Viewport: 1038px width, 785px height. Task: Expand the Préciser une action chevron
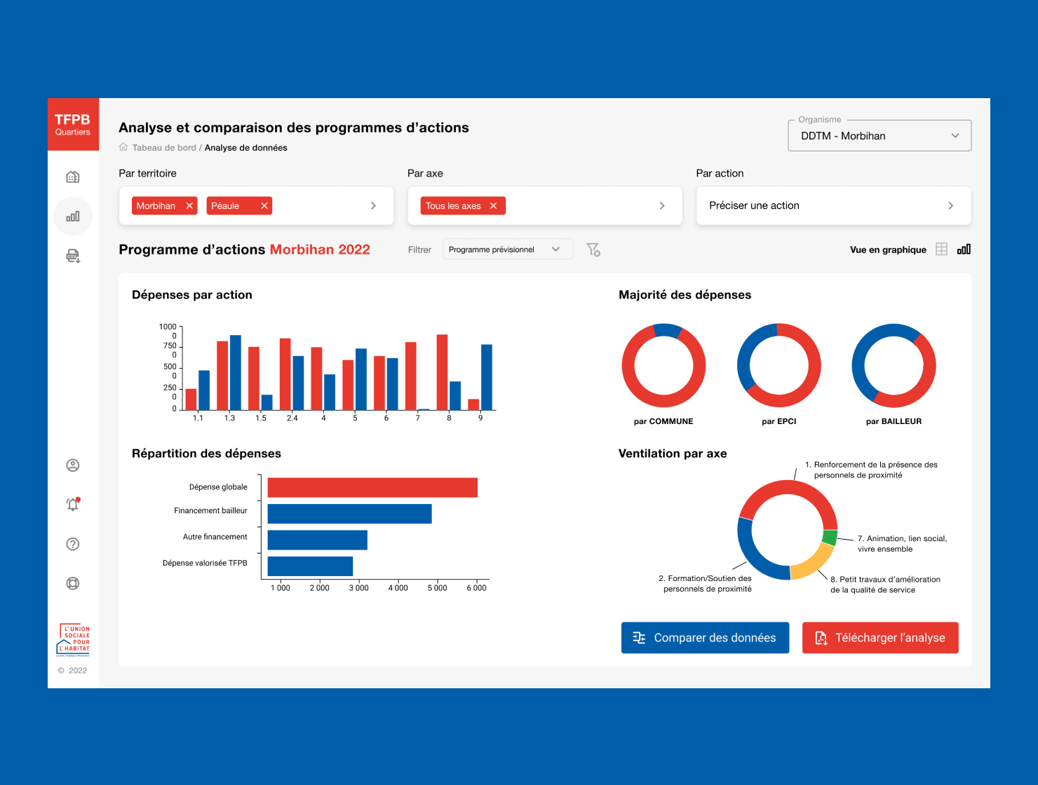point(950,205)
